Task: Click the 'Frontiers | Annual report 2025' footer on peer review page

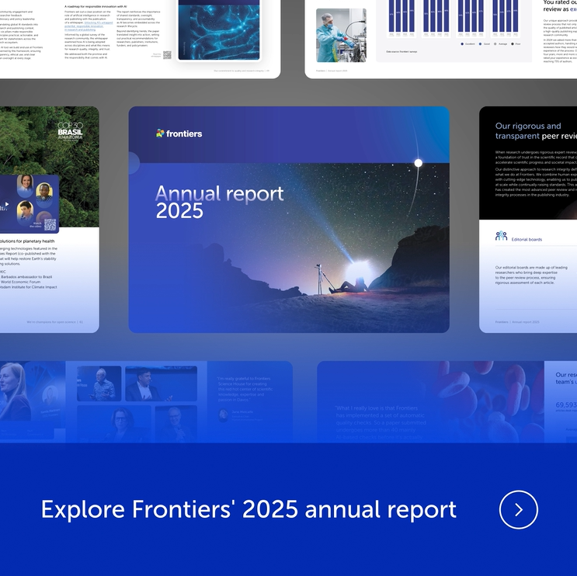Action: pyautogui.click(x=517, y=322)
